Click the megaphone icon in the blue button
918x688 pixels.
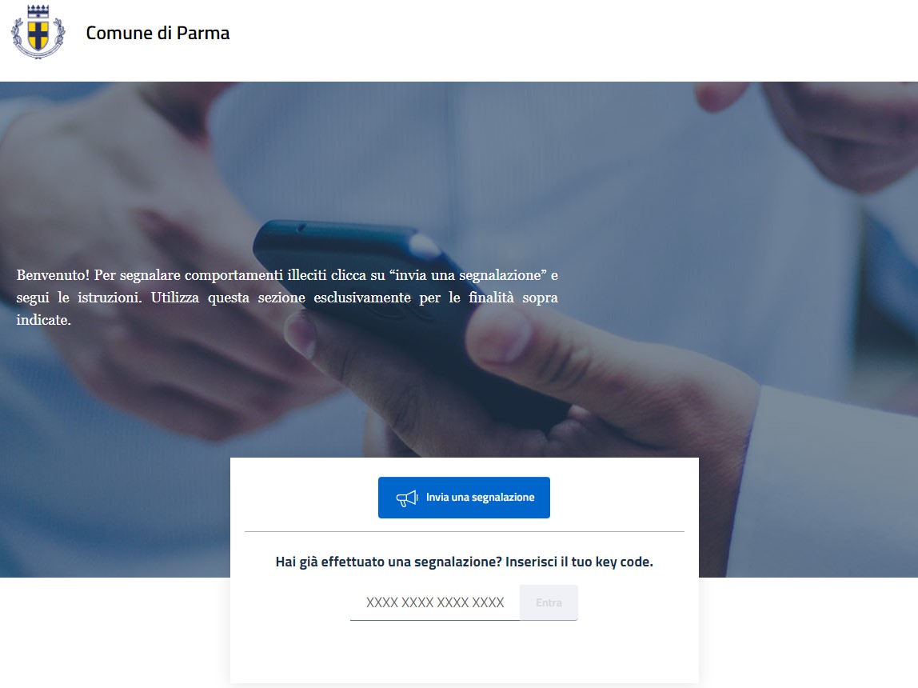407,498
